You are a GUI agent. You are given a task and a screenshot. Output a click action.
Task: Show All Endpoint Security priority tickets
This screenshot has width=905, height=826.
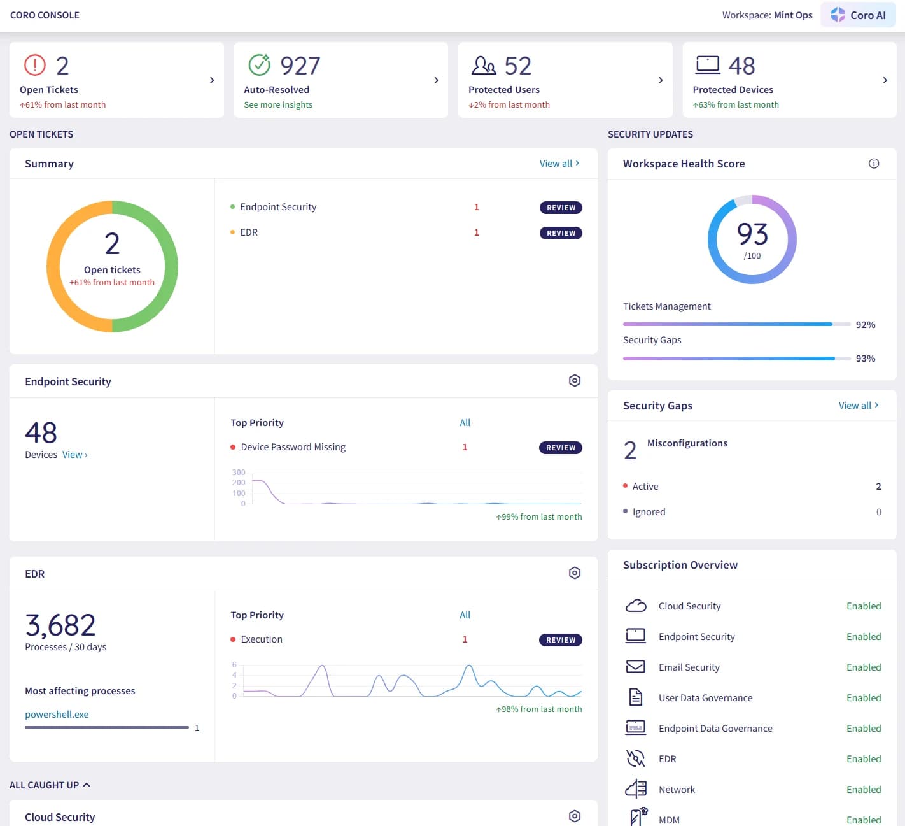(x=465, y=423)
